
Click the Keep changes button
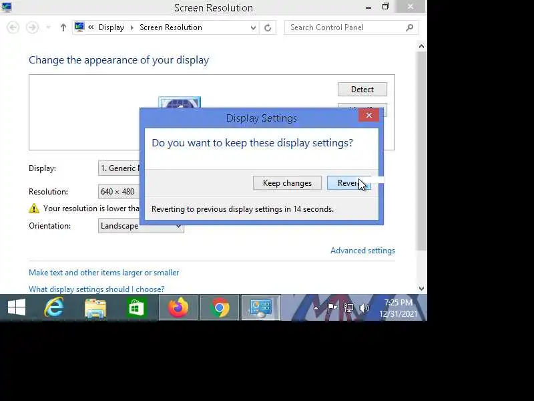click(287, 183)
